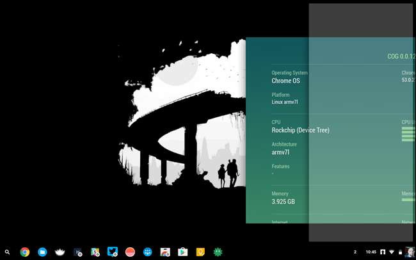Open the blue dotted-grid circle app
The width and height of the screenshot is (416, 260).
(x=147, y=252)
